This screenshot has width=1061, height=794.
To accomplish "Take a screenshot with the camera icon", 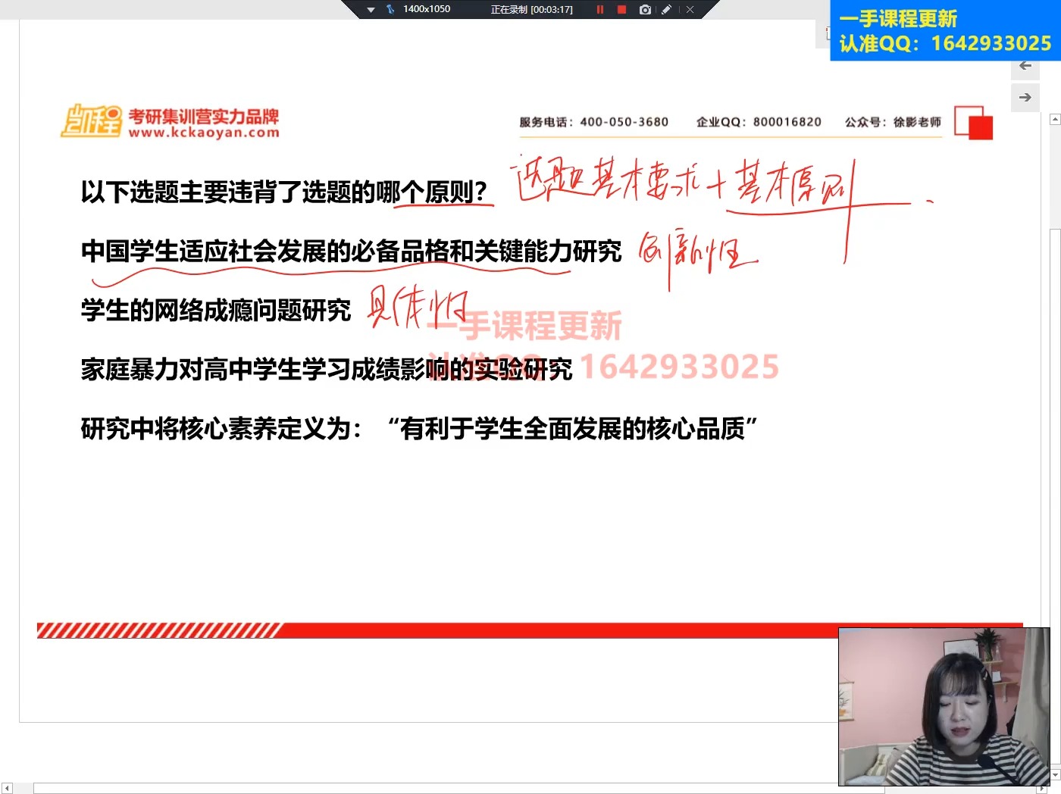I will pyautogui.click(x=645, y=10).
